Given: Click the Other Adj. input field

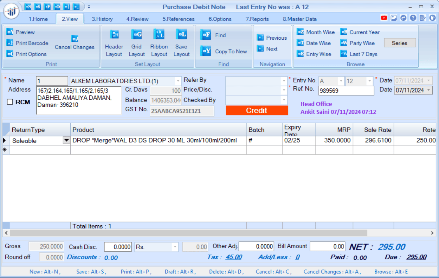Looking at the screenshot, I should point(256,246).
